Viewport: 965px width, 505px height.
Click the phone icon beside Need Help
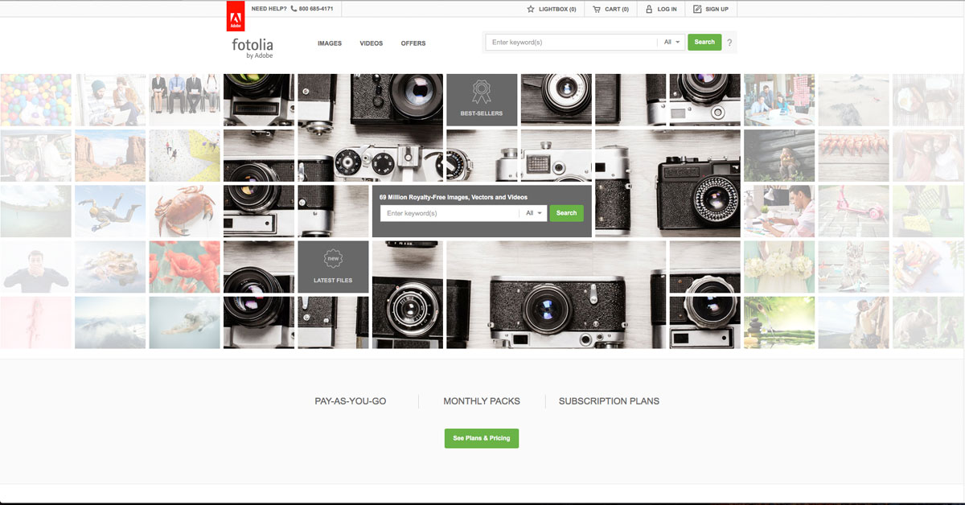tap(294, 9)
